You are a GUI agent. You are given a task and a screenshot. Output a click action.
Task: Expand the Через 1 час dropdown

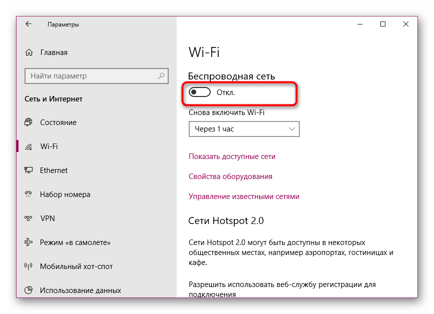tap(244, 129)
